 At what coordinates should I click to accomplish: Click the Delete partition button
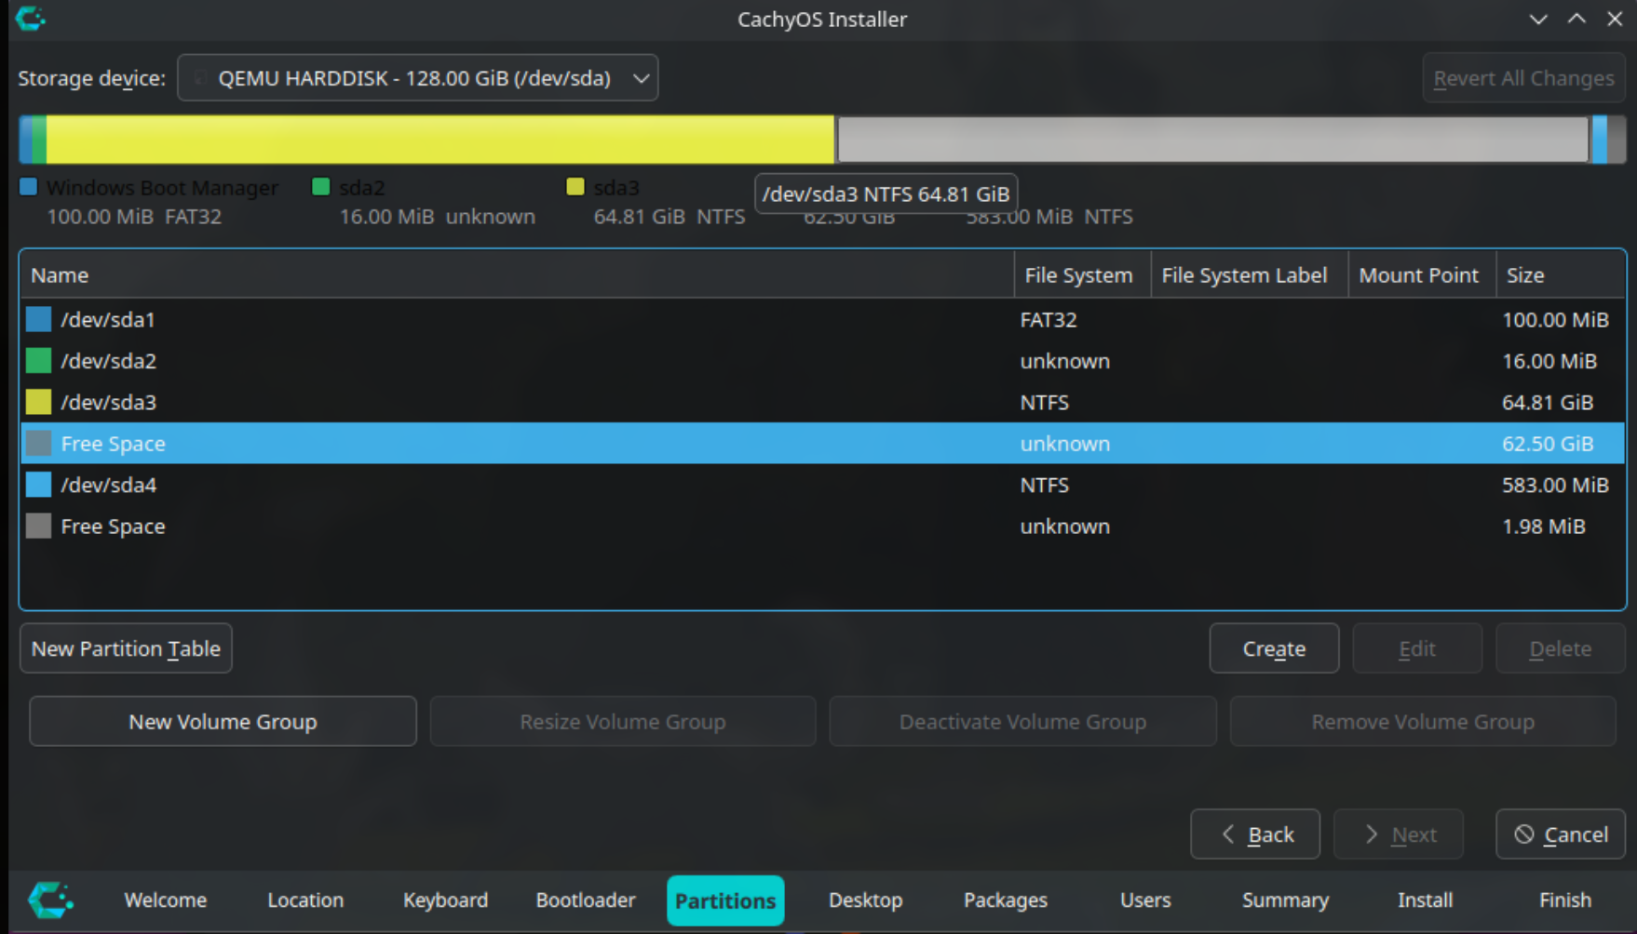(1561, 648)
